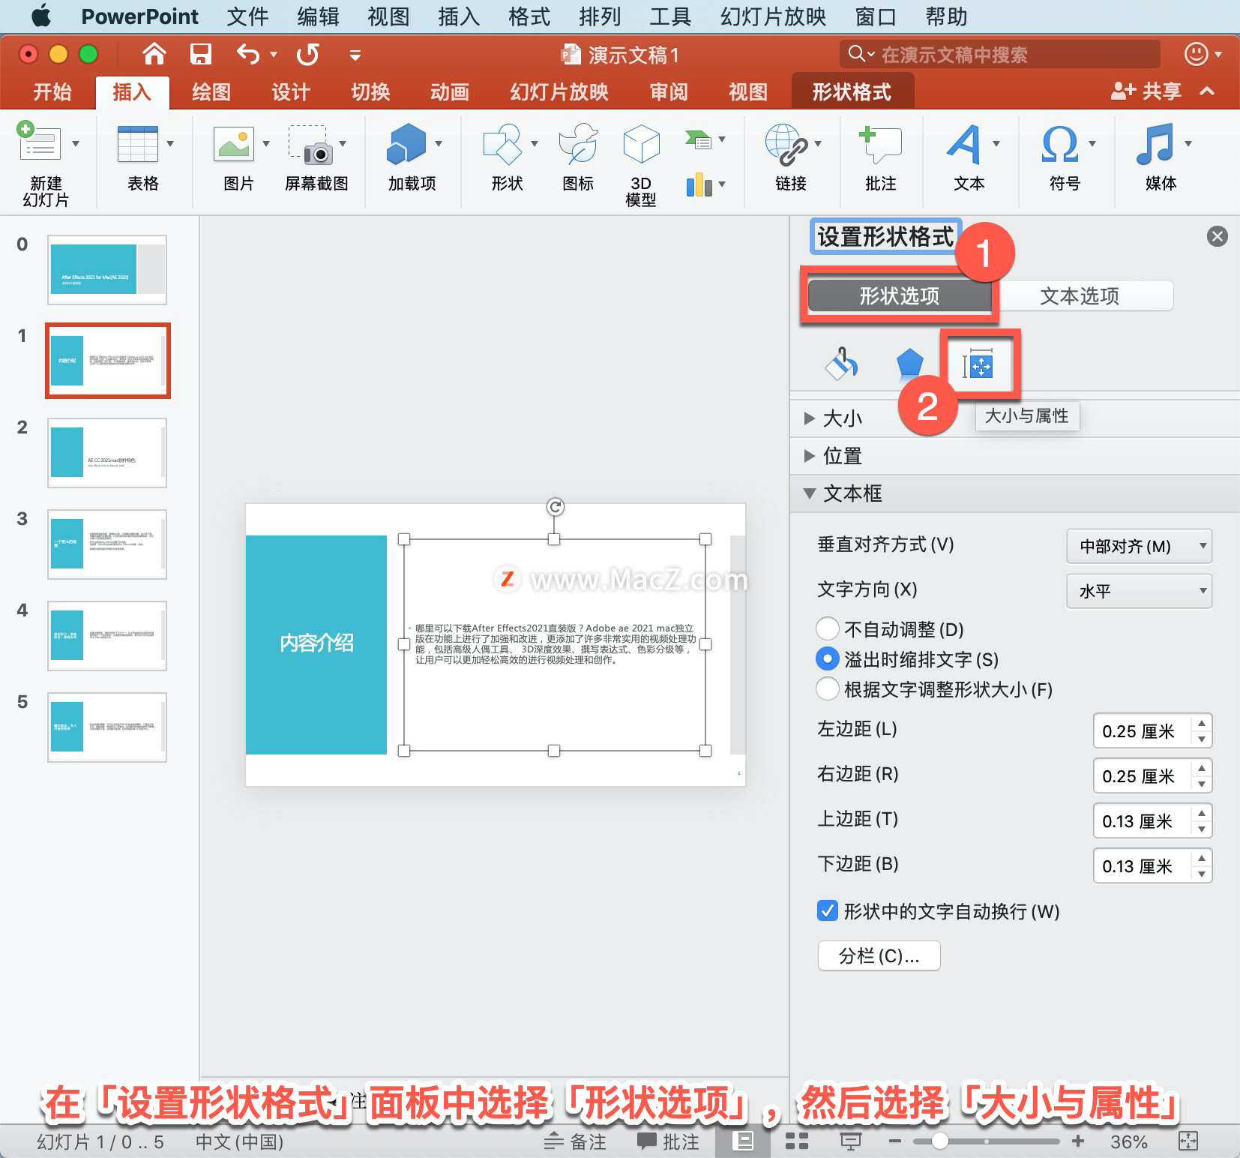Open the picture dropdown arrow
Viewport: 1240px width, 1158px height.
click(266, 143)
